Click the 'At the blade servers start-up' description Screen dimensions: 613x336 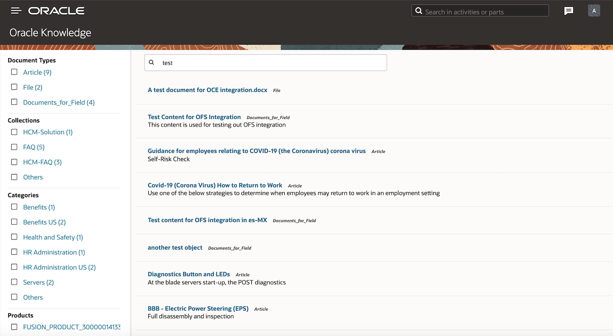click(x=217, y=282)
